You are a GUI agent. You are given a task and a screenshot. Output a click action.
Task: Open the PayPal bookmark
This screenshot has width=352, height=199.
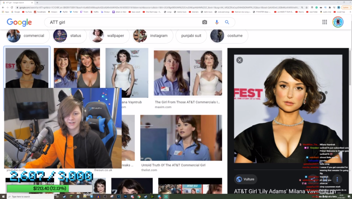(64, 12)
